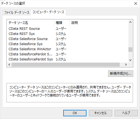The height and width of the screenshot is (119, 140).
Task: Click the horizontal scrollbar right arrow
Action: pos(126,64)
